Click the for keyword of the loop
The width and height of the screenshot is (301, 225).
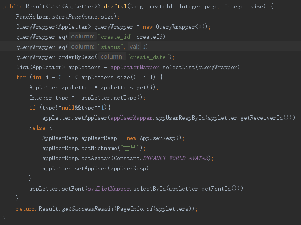coord(21,77)
